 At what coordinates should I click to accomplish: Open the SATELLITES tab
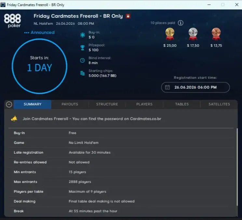(219, 104)
